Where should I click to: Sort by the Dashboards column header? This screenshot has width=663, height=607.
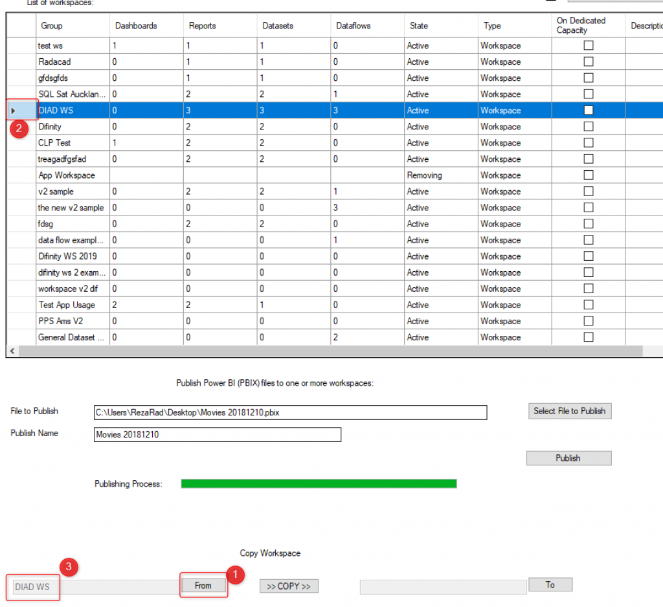coord(136,26)
